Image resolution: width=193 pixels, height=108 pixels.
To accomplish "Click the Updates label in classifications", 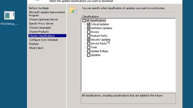I will pos(96,55).
